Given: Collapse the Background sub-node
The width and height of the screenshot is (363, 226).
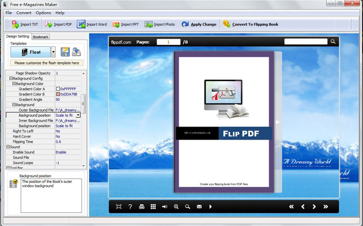Looking at the screenshot, I should [x=14, y=105].
